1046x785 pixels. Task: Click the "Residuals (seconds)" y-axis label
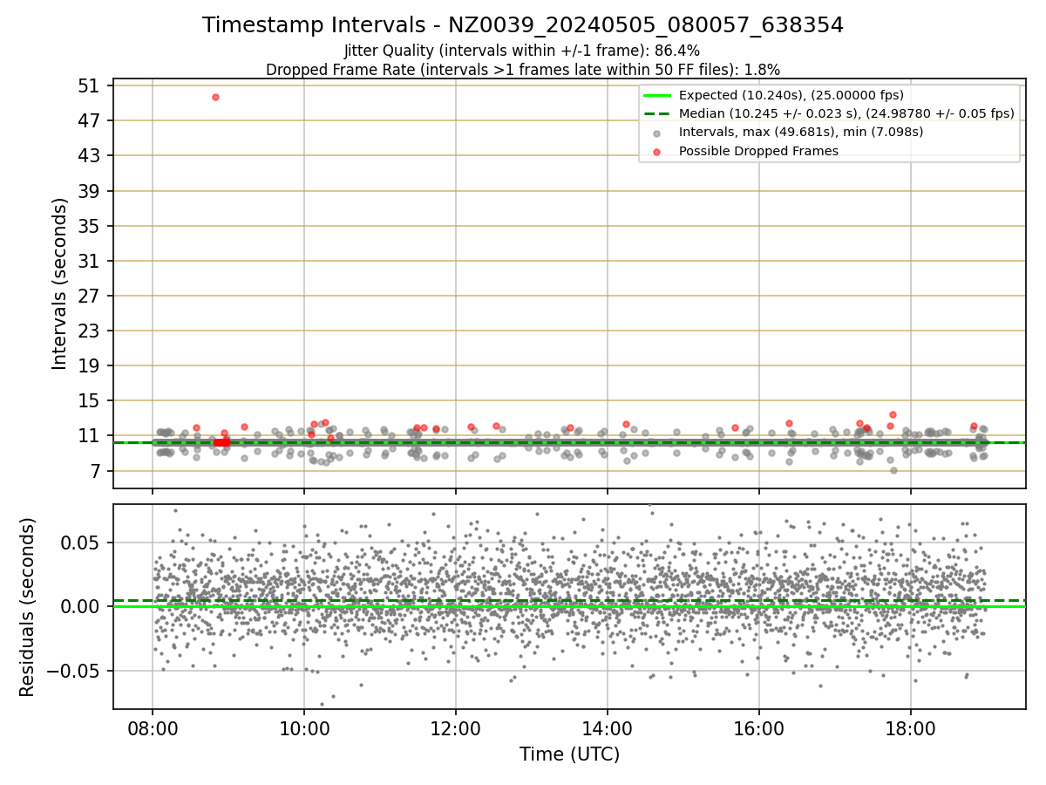point(28,607)
